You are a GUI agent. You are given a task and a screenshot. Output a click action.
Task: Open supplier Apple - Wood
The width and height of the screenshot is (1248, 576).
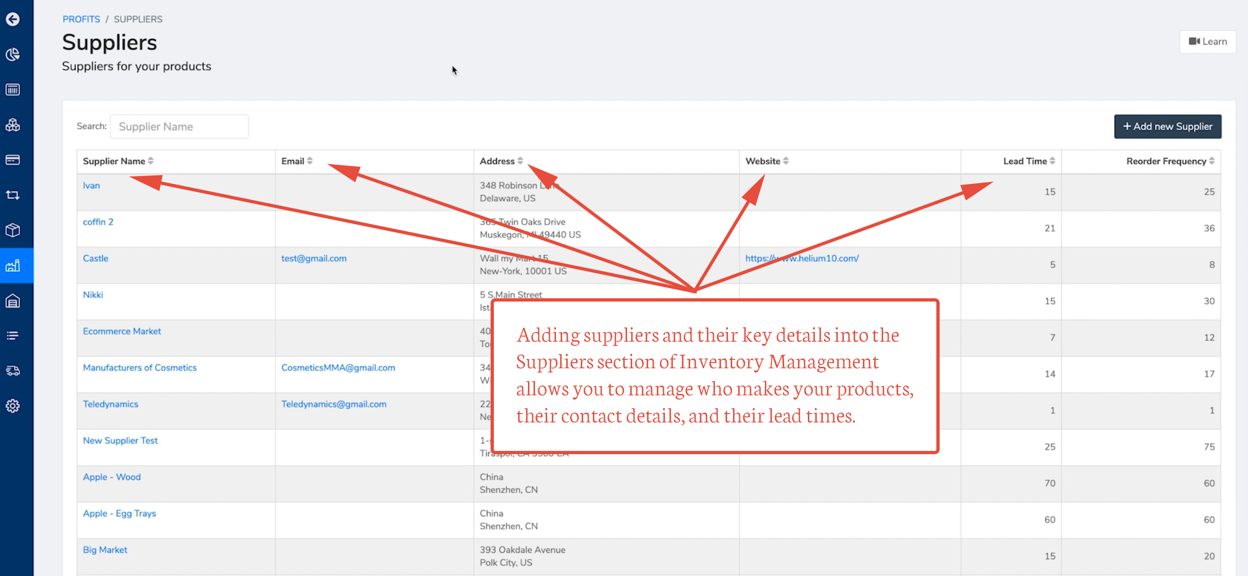click(x=111, y=477)
